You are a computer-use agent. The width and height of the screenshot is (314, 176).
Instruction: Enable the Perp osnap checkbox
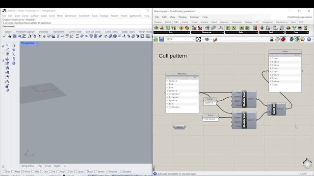58,172
